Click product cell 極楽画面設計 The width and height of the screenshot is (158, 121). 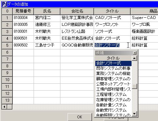click(144, 32)
